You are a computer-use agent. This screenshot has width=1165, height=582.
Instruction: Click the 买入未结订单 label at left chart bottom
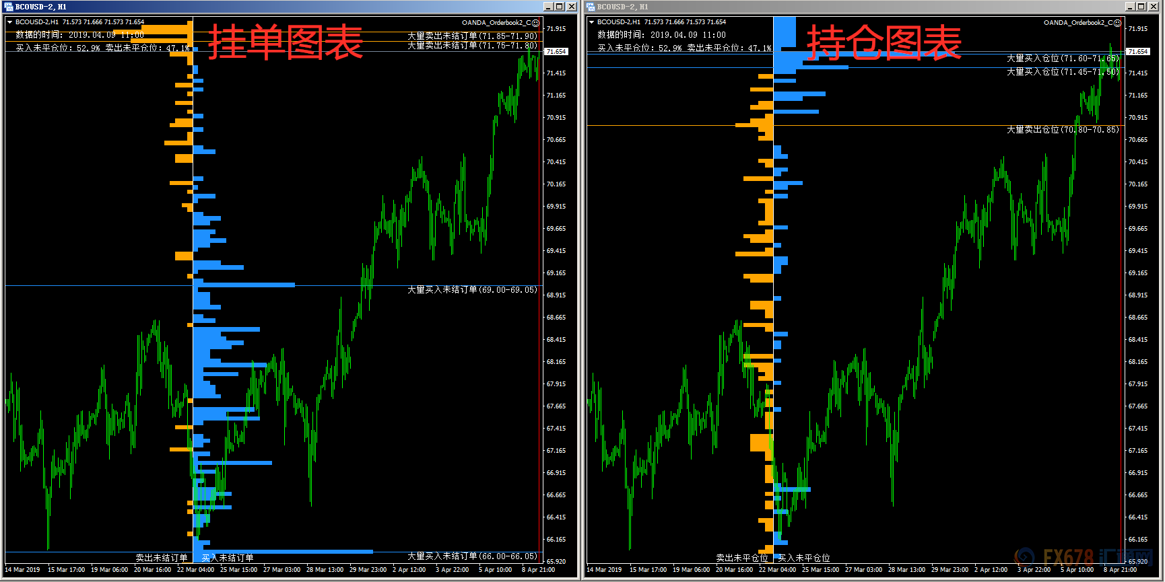(x=228, y=558)
